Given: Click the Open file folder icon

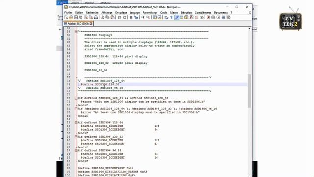Looking at the screenshot, I should pyautogui.click(x=71, y=18).
